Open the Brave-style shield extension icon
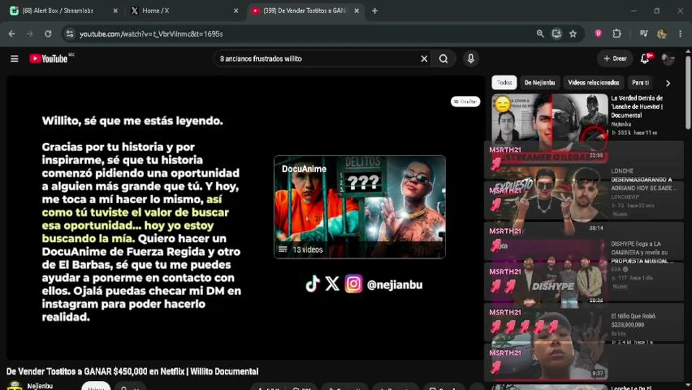692x390 pixels. click(x=598, y=34)
